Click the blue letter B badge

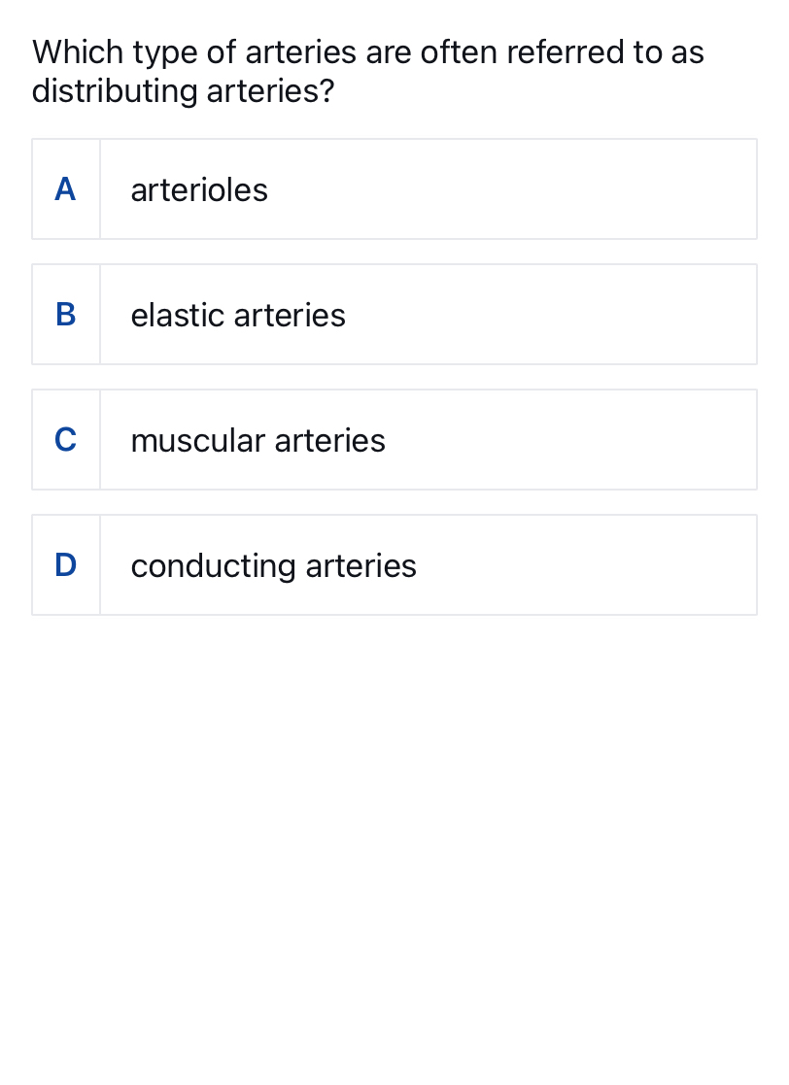65,315
